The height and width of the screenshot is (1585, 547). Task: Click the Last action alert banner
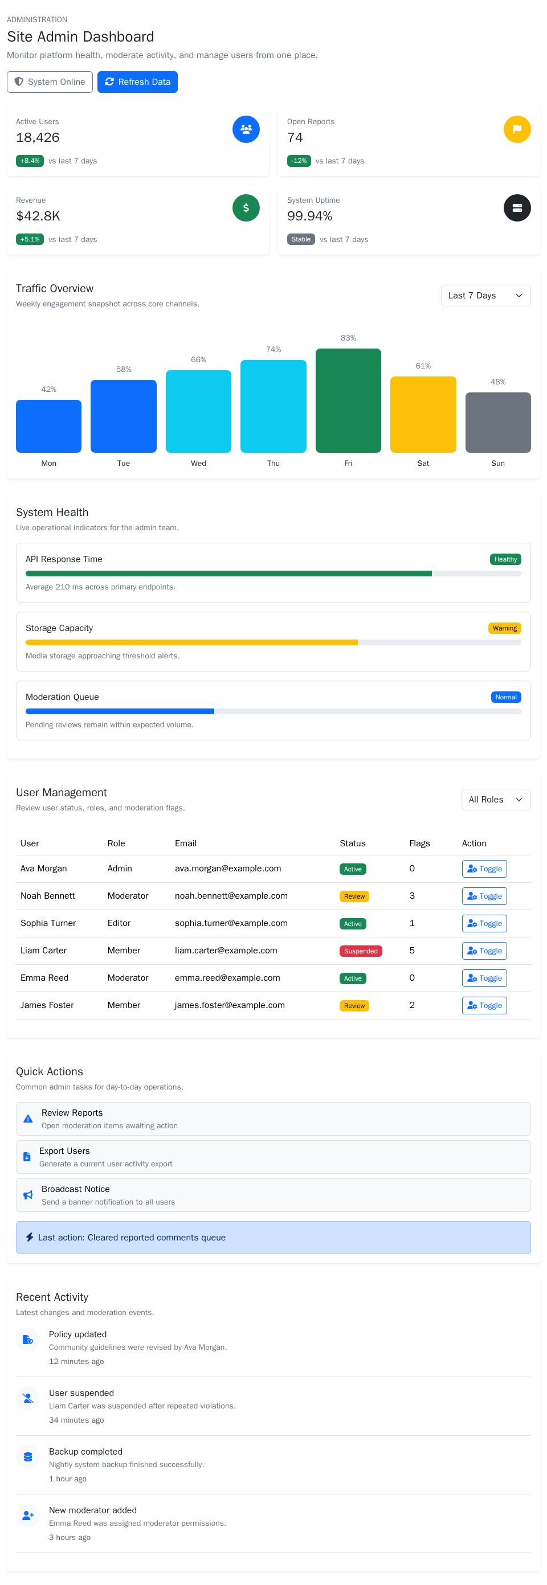pyautogui.click(x=273, y=1238)
